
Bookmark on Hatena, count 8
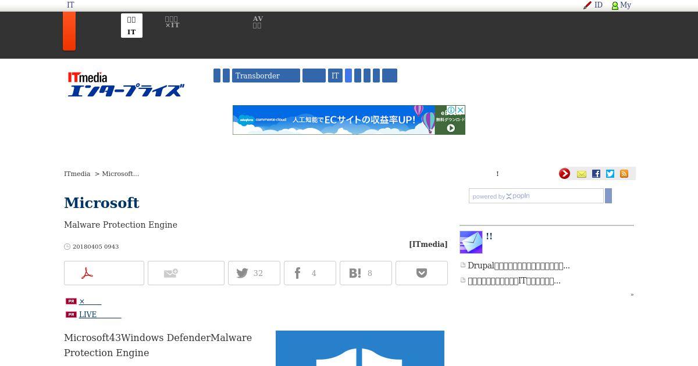pyautogui.click(x=366, y=273)
